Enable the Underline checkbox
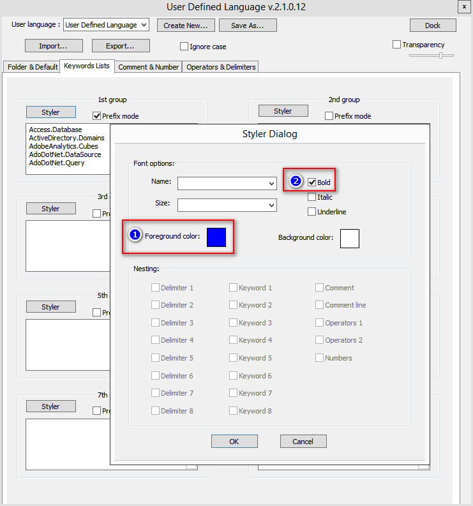 (x=312, y=212)
